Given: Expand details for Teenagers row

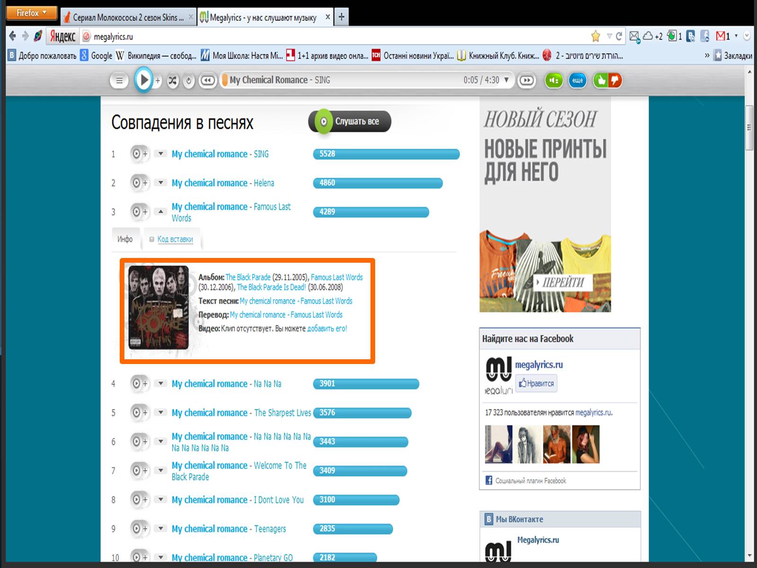Looking at the screenshot, I should [161, 528].
